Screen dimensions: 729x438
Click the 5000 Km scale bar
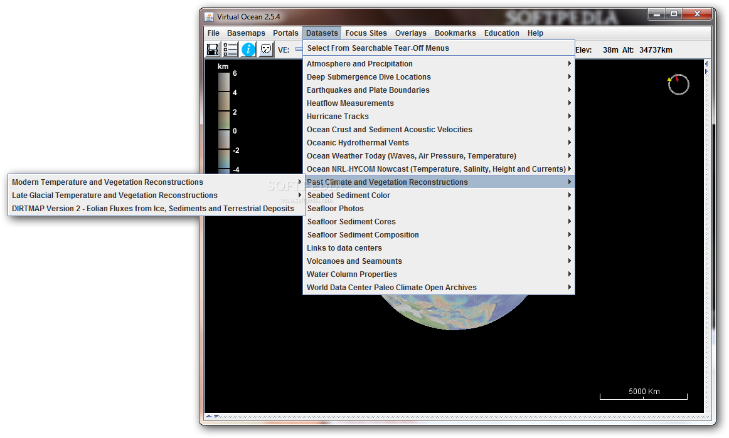644,394
